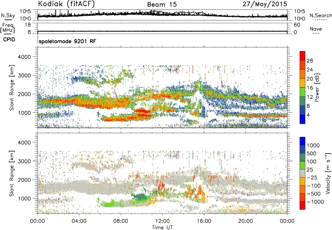Select the bright blue bottom Power colorbar segment
The width and height of the screenshot is (332, 230).
point(303,119)
